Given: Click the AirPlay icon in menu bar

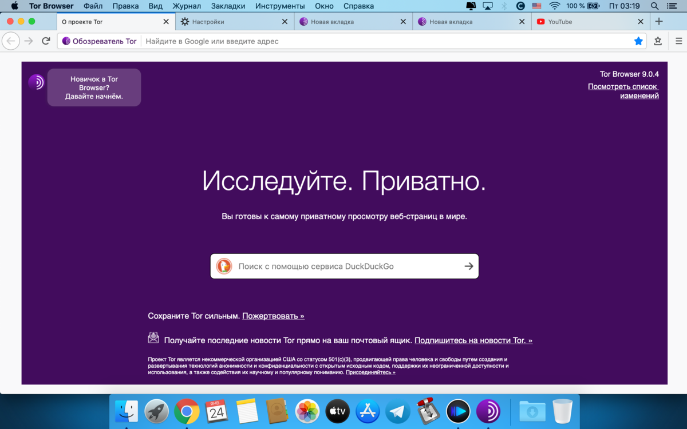Looking at the screenshot, I should pyautogui.click(x=488, y=6).
